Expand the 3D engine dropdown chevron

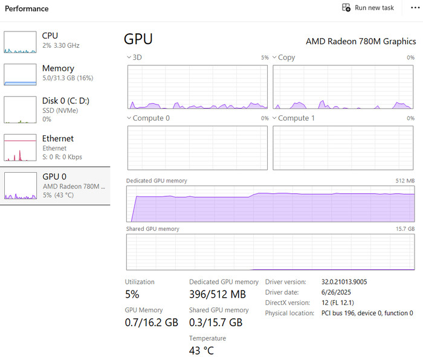(x=129, y=57)
